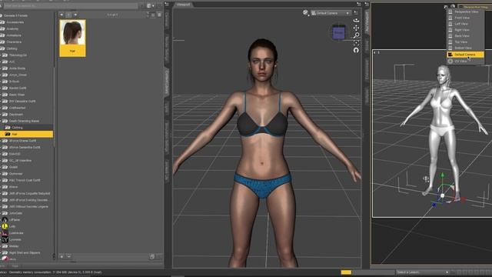Image resolution: width=492 pixels, height=277 pixels.
Task: Click the add plus button below content pane
Action: click(61, 256)
